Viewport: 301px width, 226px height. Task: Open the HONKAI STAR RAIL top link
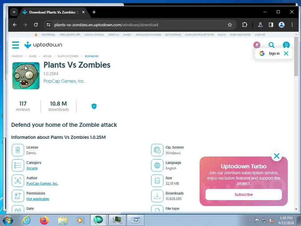click(94, 35)
